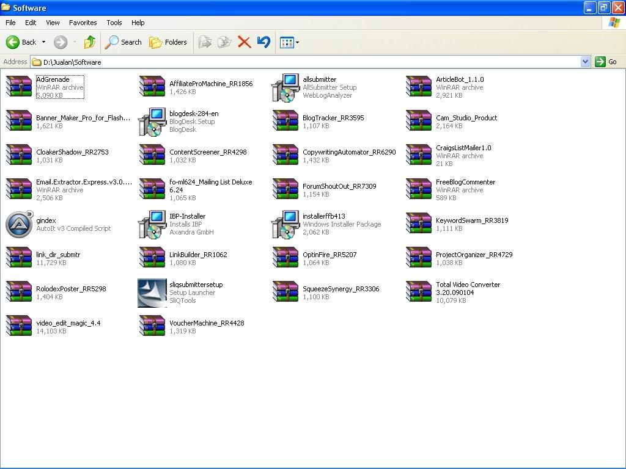
Task: Select the FreeBlogCommenter archive icon
Action: 419,189
